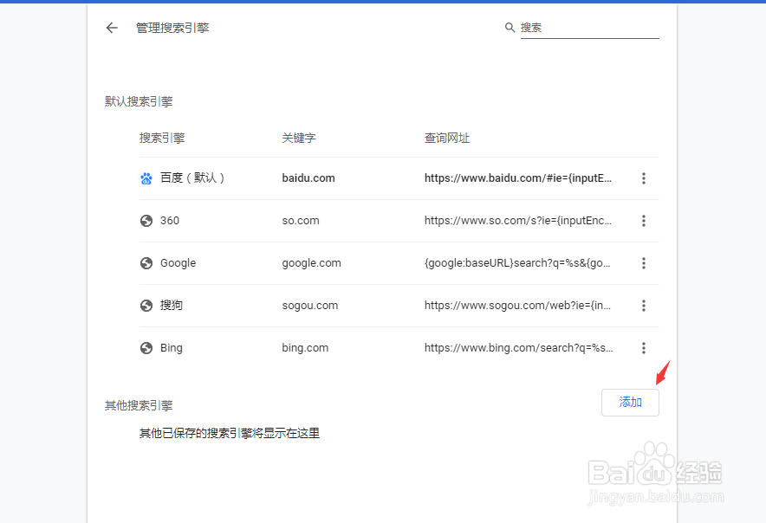Click the globe icon beside Google
The image size is (766, 523).
(146, 263)
